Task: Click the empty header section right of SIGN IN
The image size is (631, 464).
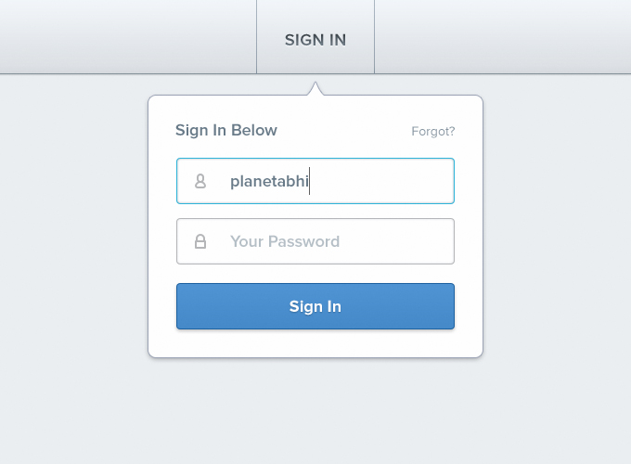Action: [x=503, y=36]
